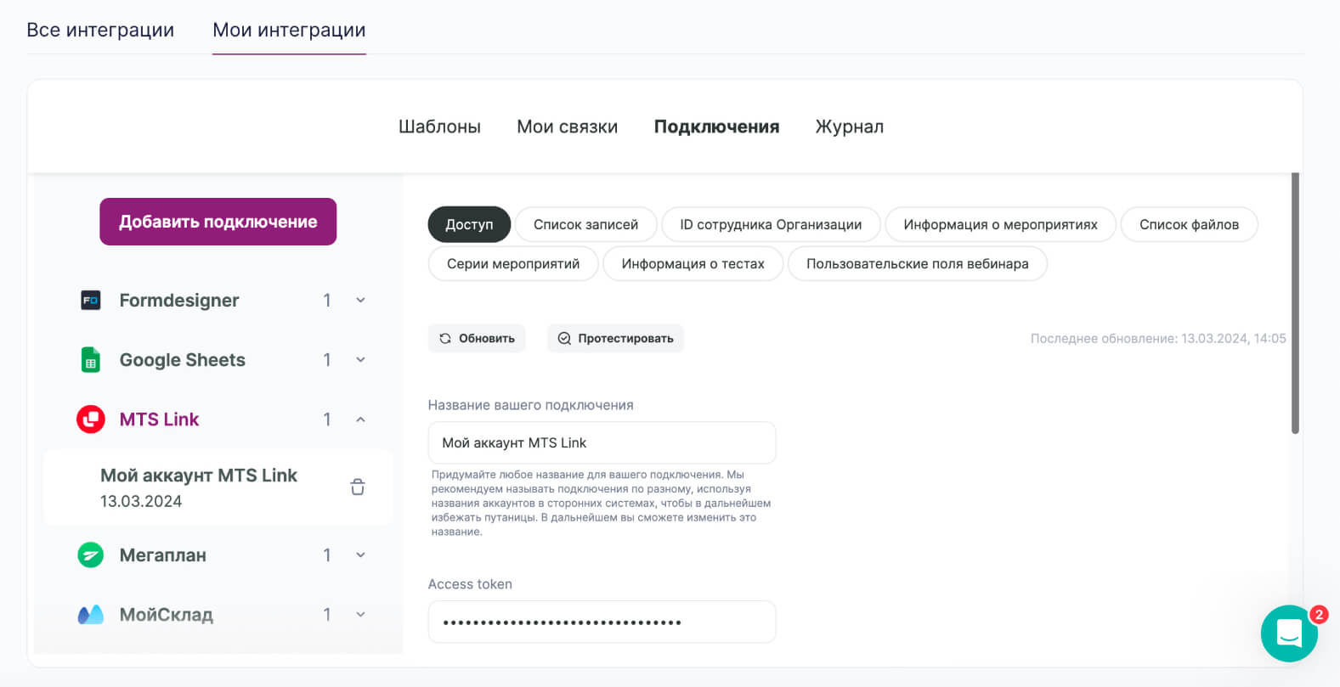
Task: Click the connection name input field
Action: (602, 443)
